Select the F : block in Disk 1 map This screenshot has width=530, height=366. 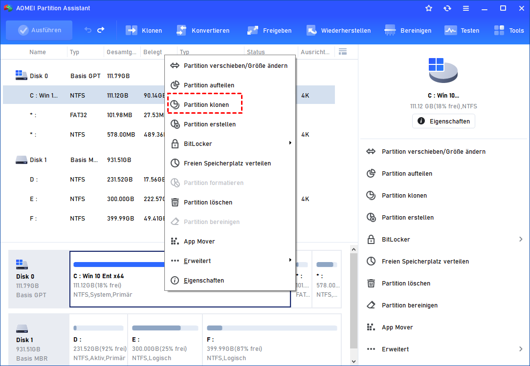[x=272, y=339]
